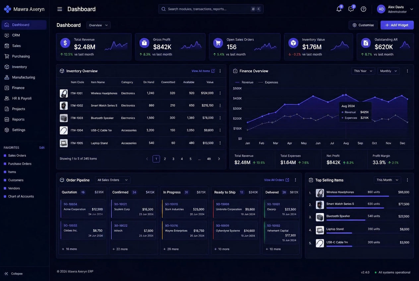Open Inventory Overview more options menu

(220, 71)
